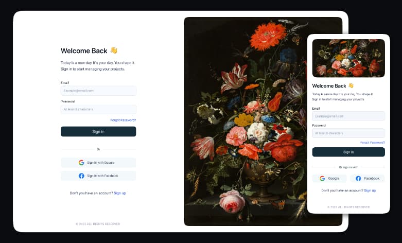Screen dimensions: 402x243
Task: Follow the desktop Sign up link
Action: pyautogui.click(x=120, y=193)
